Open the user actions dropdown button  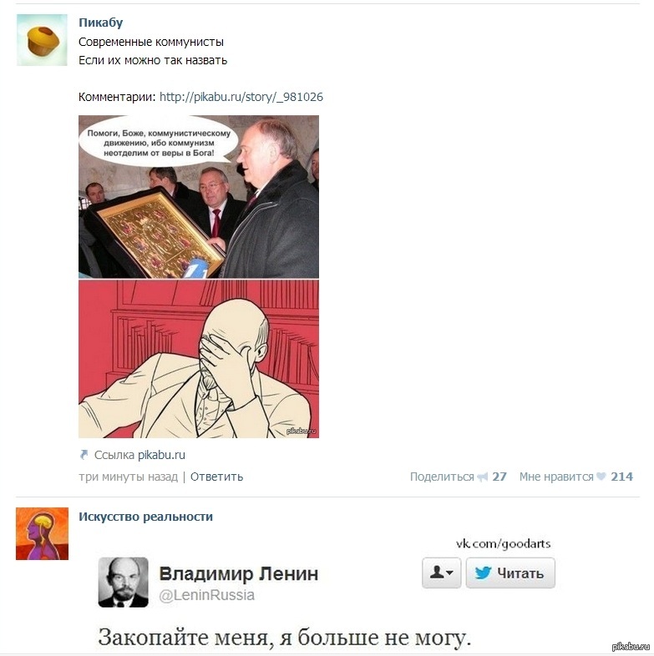click(441, 573)
